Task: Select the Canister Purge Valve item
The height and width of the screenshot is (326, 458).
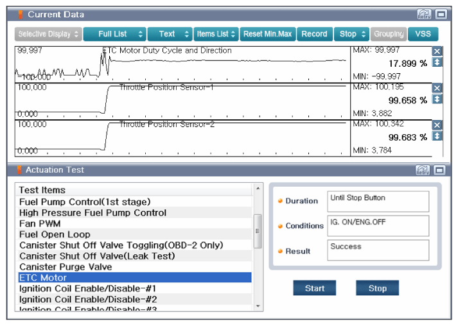Action: point(135,266)
